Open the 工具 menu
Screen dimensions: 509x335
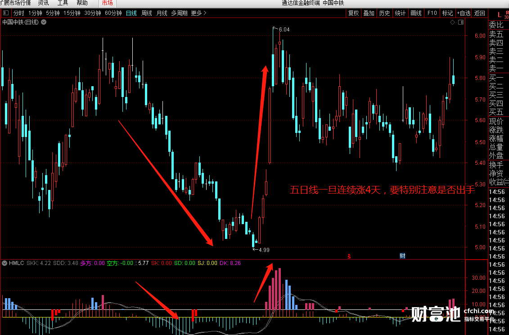(63, 3)
